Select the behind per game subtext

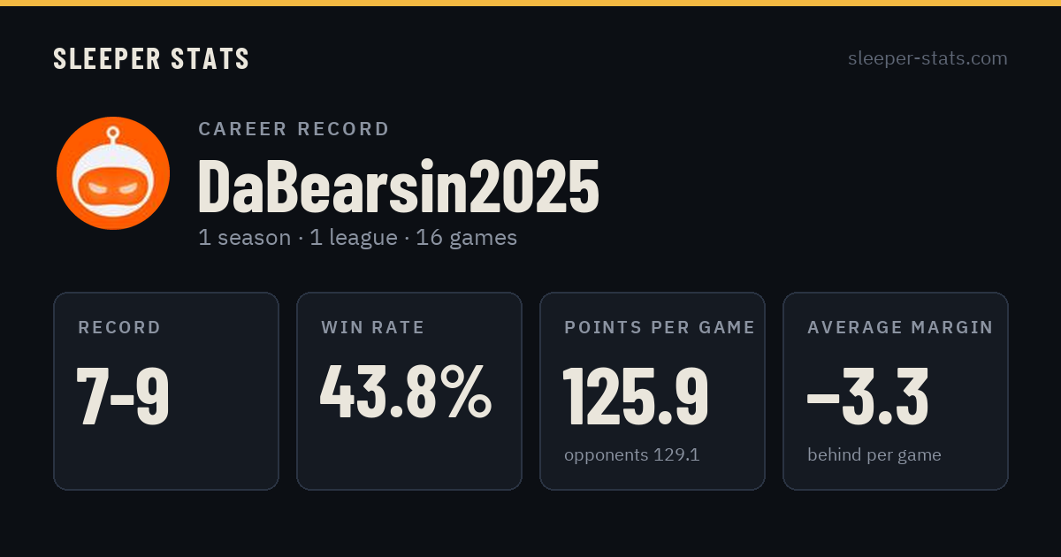[x=874, y=455]
